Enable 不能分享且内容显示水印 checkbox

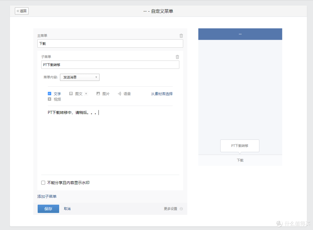click(43, 183)
